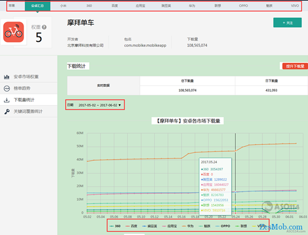Image resolution: width=308 pixels, height=235 pixels.
Task: Click the 05.24 marker on chart axis
Action: [x=235, y=217]
